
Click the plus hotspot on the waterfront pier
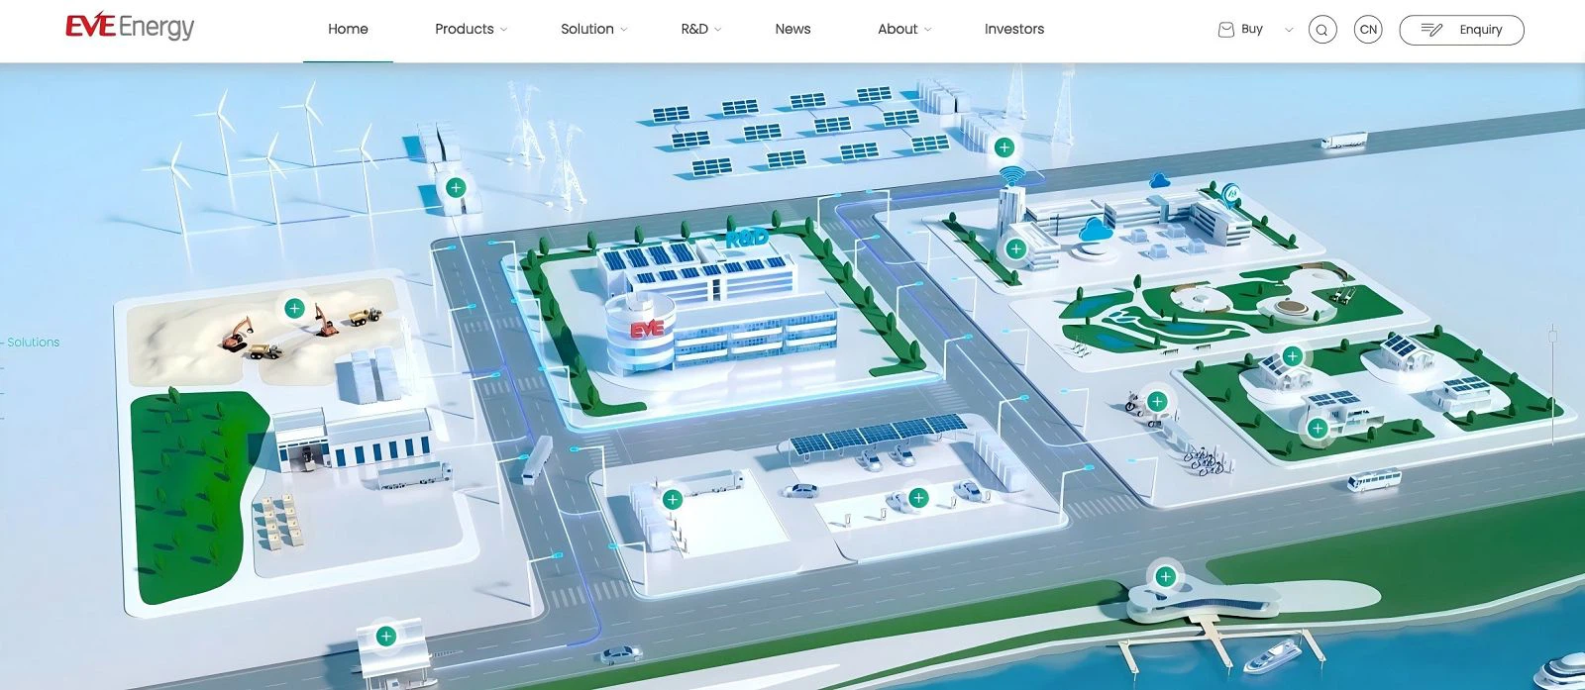(x=1165, y=576)
